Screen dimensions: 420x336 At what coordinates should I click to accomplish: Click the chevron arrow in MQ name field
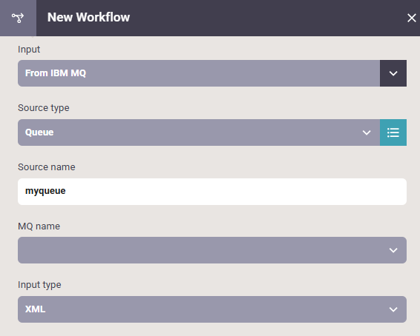pos(393,250)
